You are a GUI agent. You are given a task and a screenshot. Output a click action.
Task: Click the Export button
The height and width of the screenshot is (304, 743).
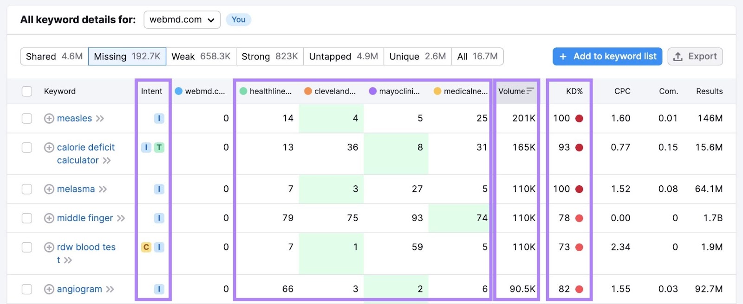[695, 57]
